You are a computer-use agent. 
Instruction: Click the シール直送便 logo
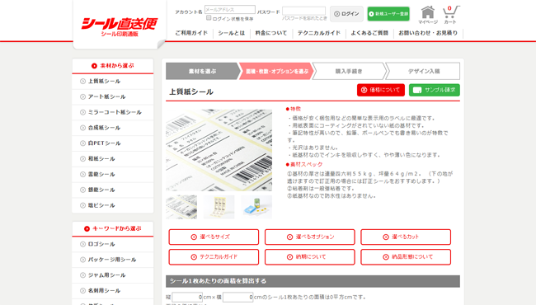119,26
